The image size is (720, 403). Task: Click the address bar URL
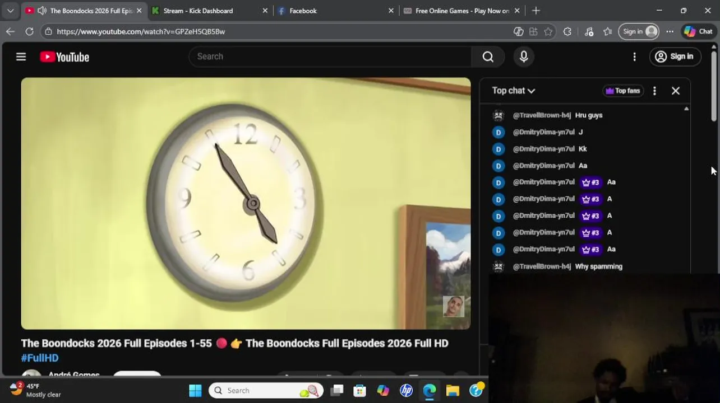click(141, 31)
